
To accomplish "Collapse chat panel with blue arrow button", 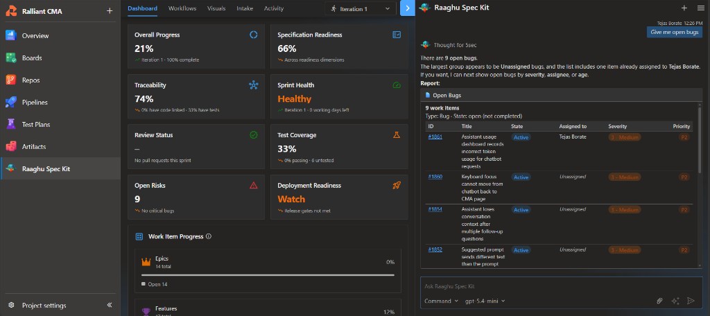I will click(408, 8).
